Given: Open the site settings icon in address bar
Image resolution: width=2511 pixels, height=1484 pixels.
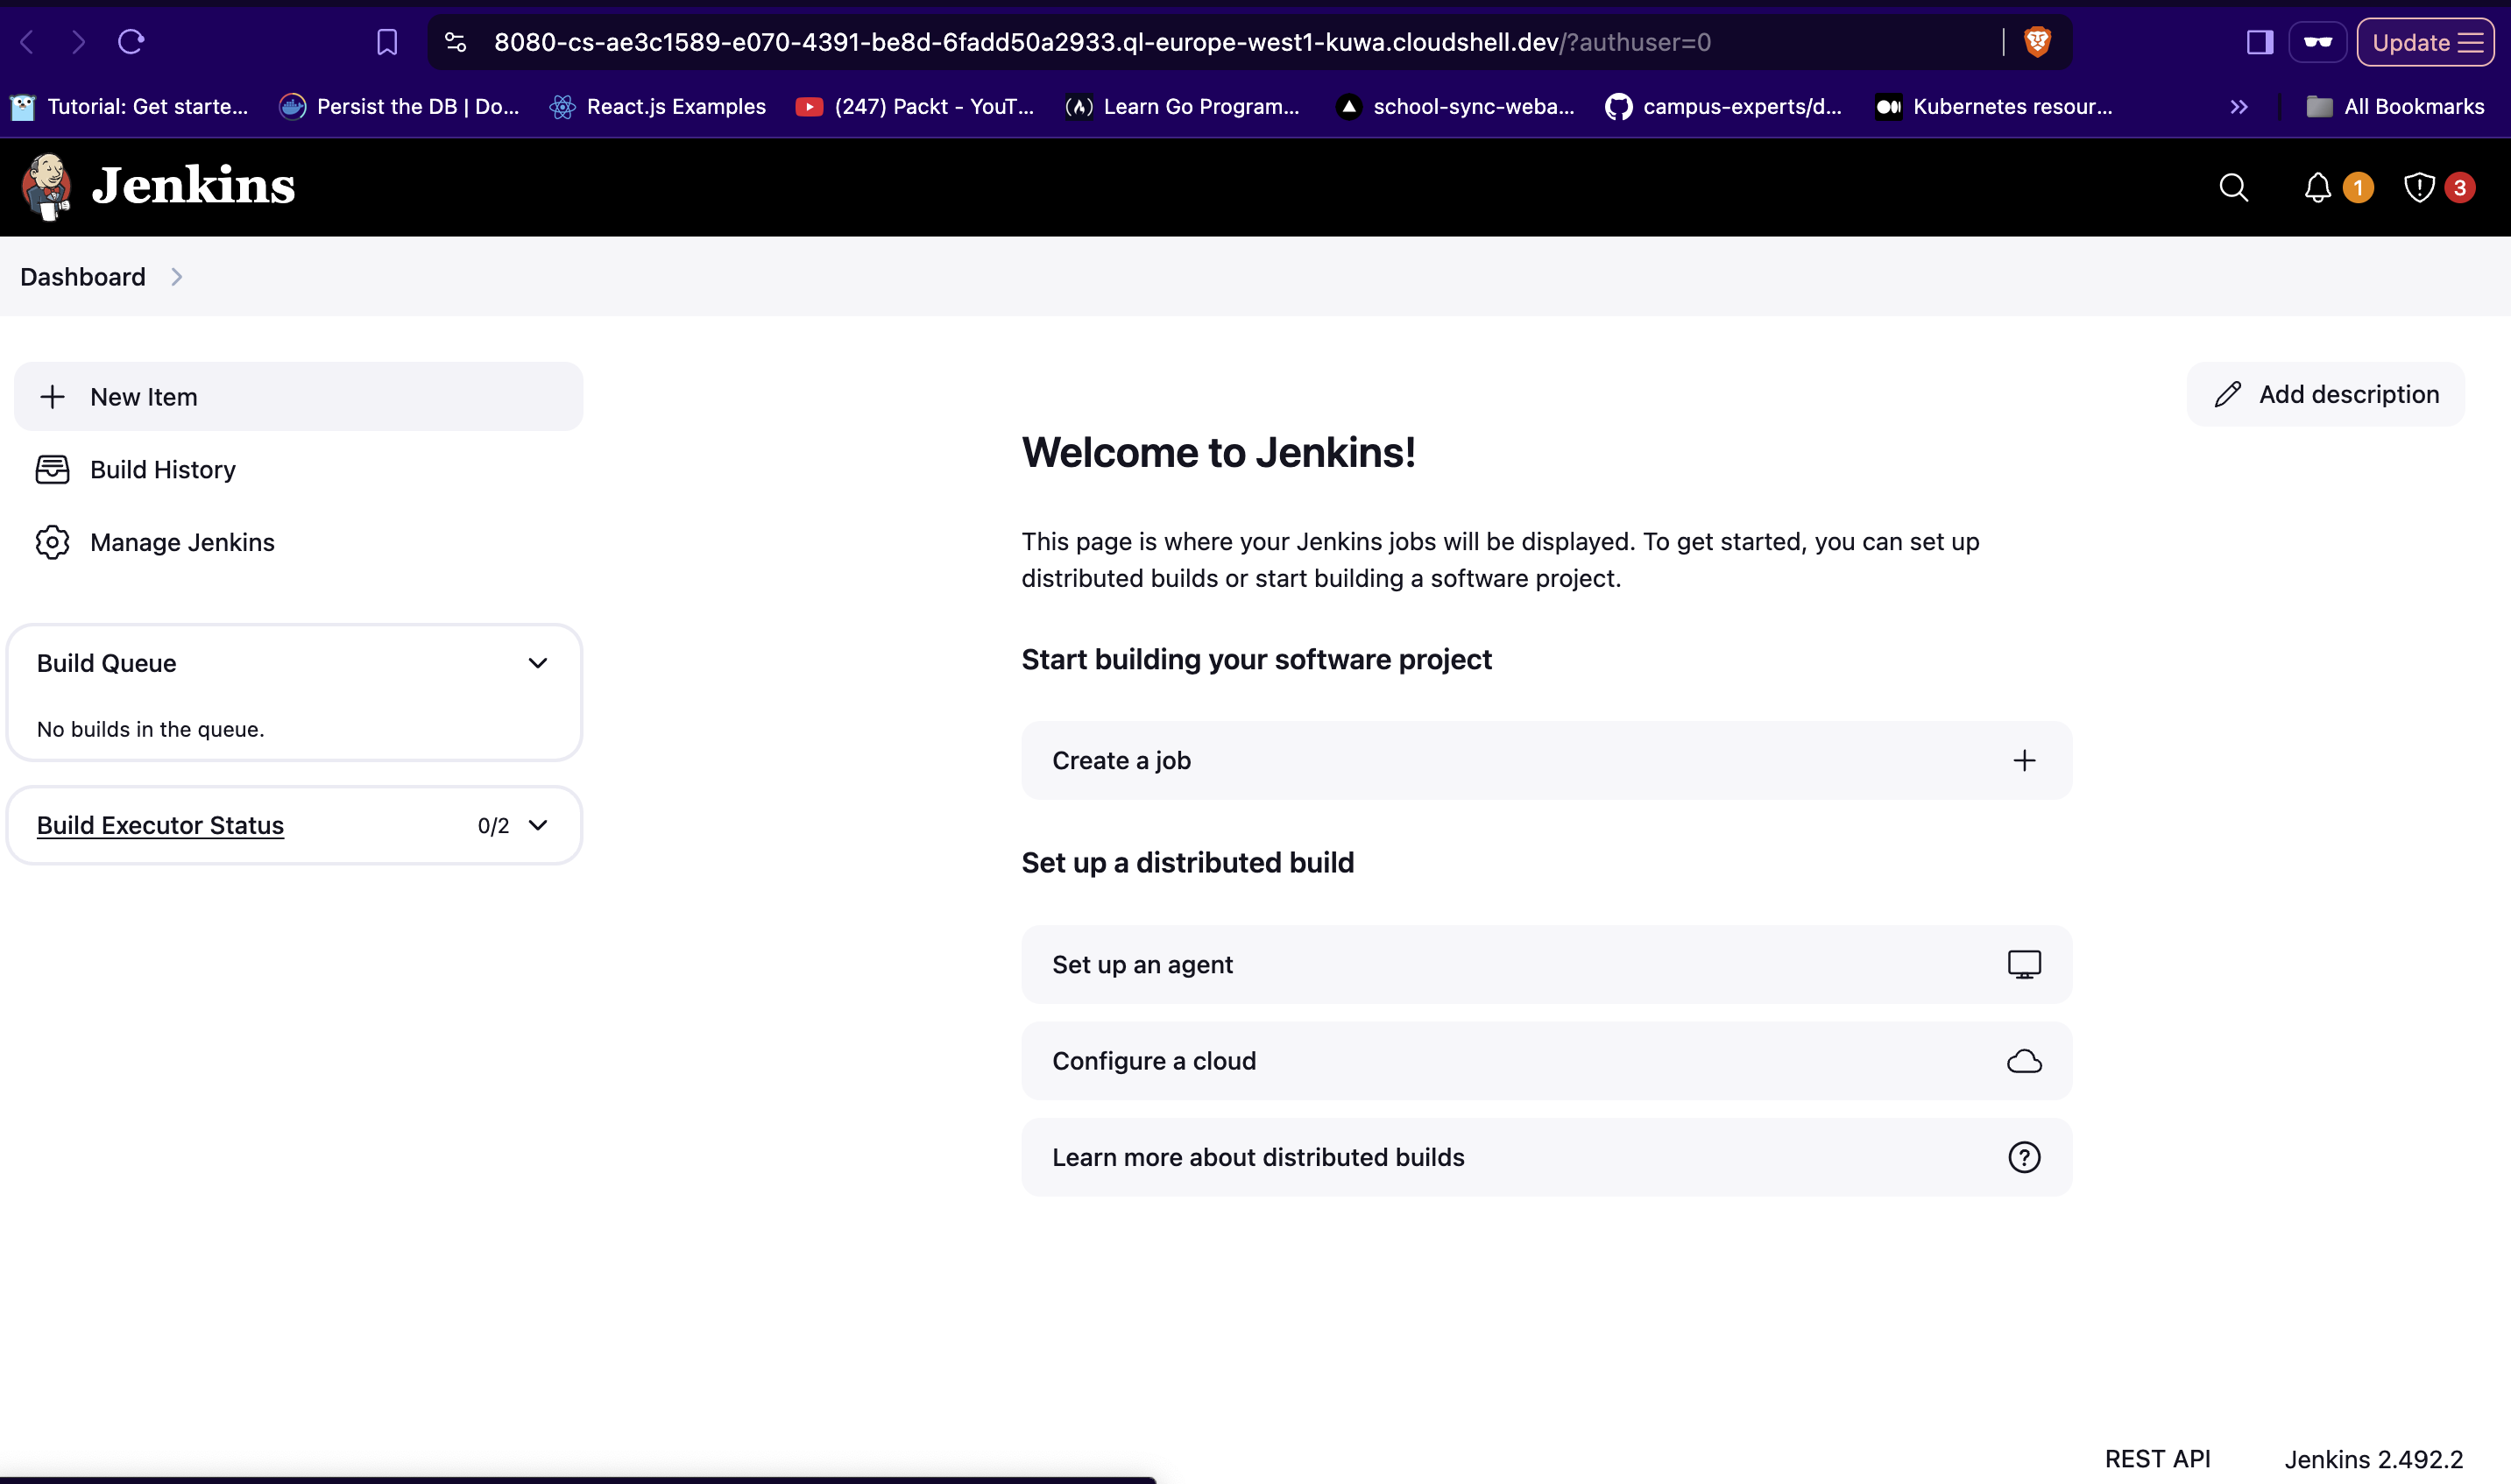Looking at the screenshot, I should (x=455, y=42).
